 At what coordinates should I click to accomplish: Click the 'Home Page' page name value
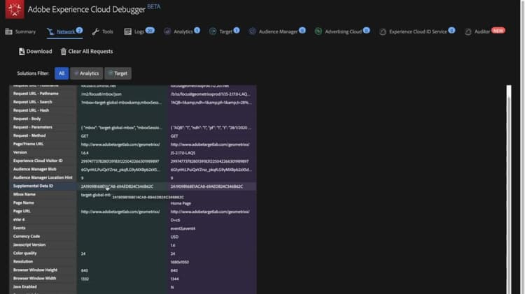tap(181, 203)
